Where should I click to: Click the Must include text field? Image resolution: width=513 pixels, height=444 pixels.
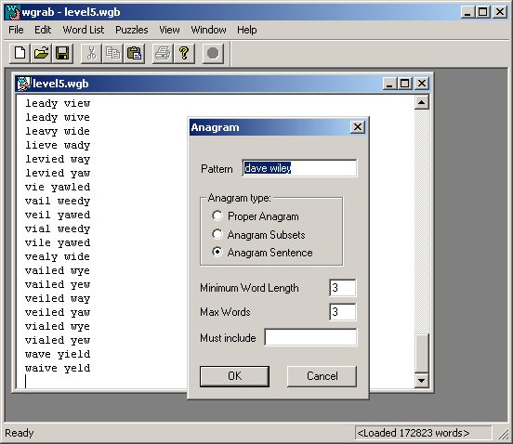(310, 337)
